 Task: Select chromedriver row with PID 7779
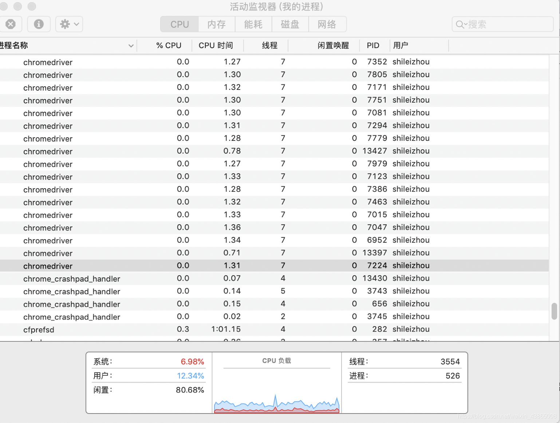click(274, 139)
